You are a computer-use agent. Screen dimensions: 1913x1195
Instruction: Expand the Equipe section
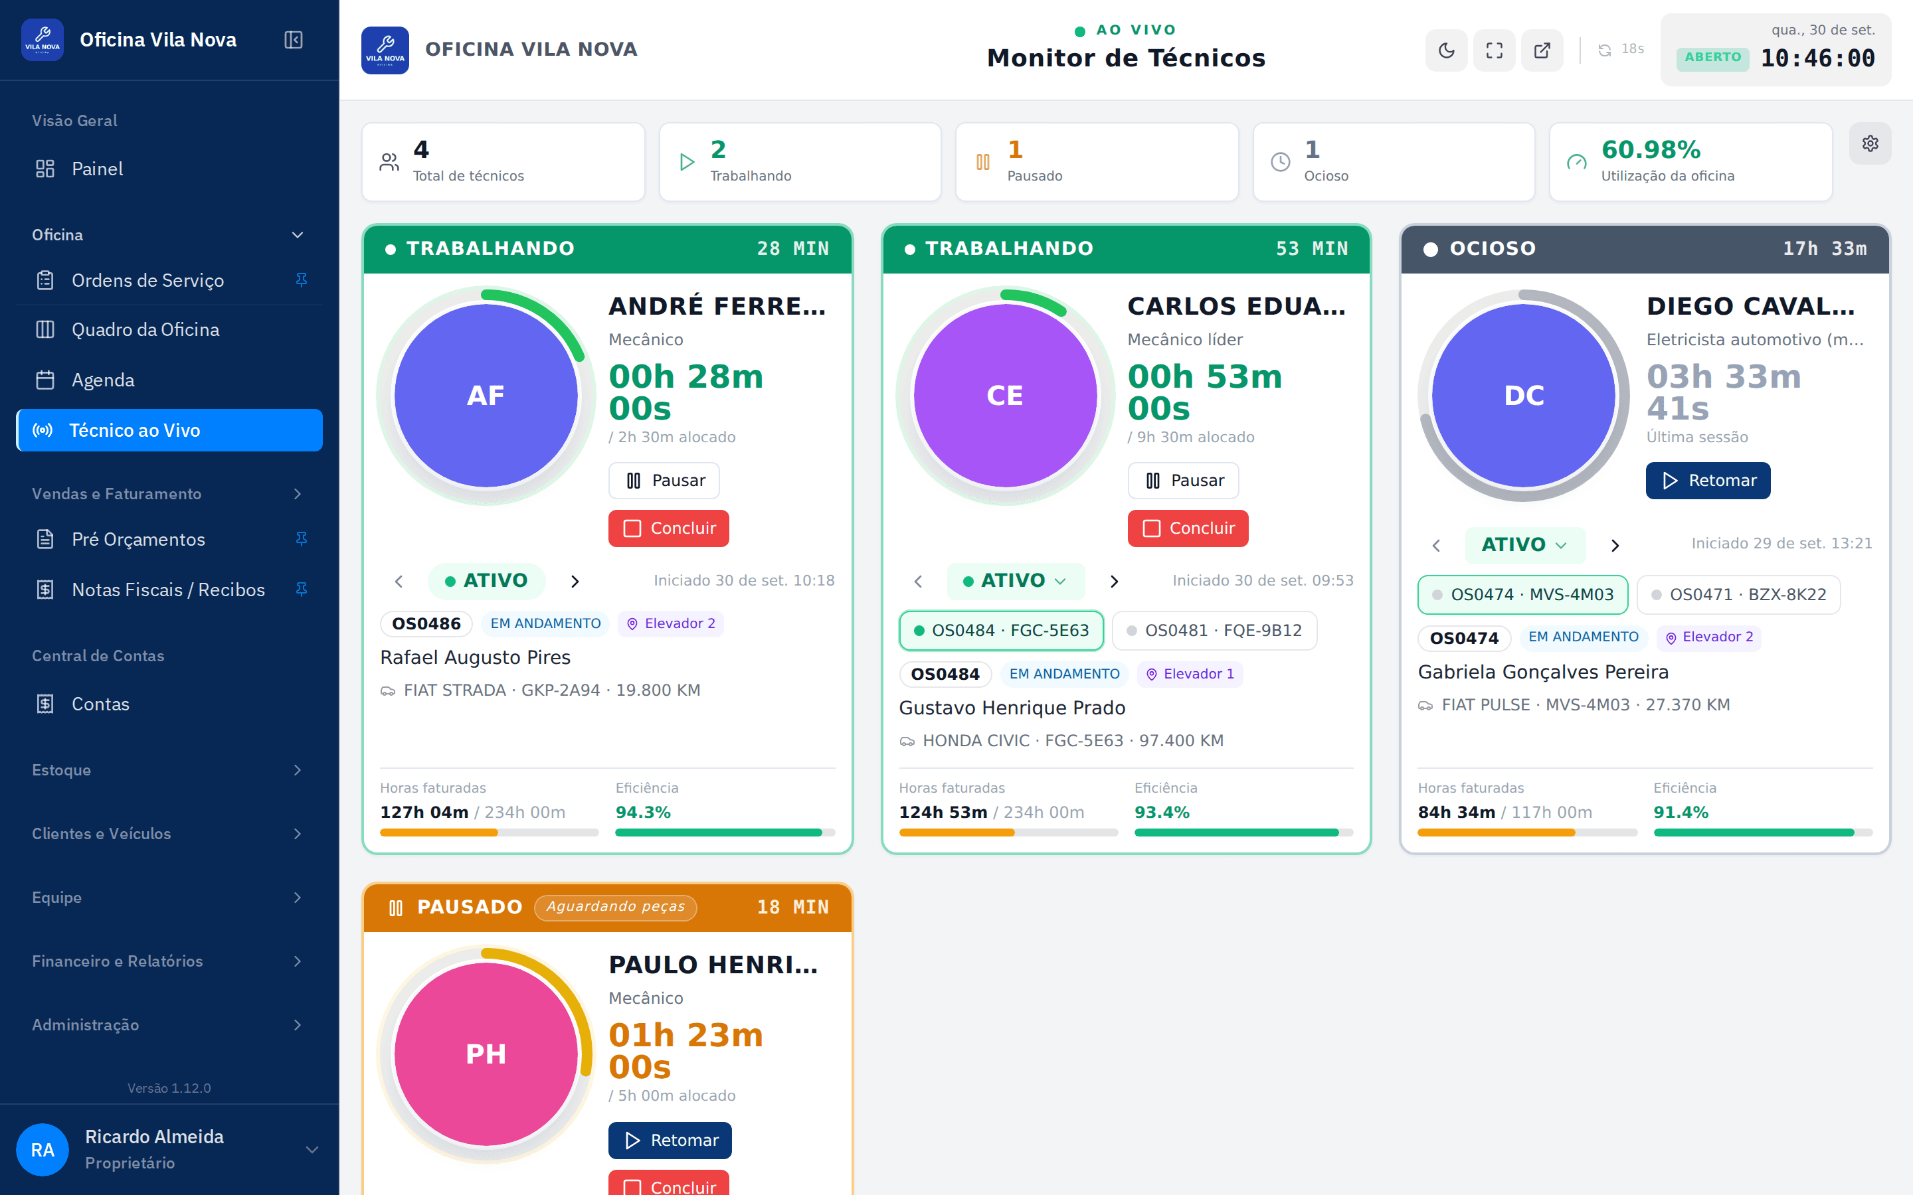(169, 897)
